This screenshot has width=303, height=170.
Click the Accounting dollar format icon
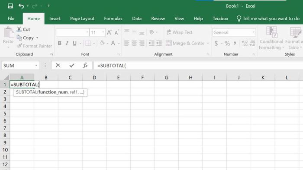pyautogui.click(x=216, y=43)
